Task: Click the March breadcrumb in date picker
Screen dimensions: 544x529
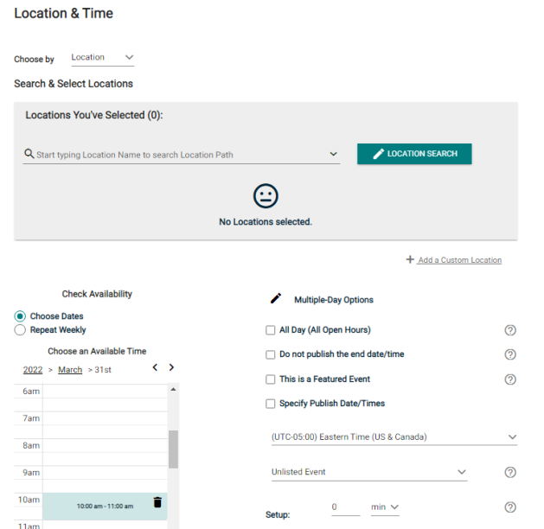Action: click(x=70, y=370)
